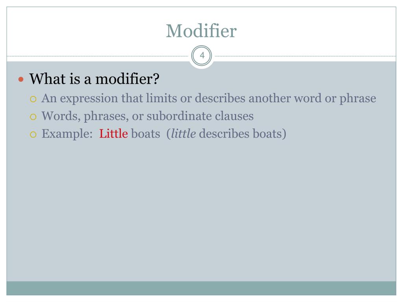Viewport: 403px width, 302px height.
Task: Click the word modifier? in the heading
Action: click(x=128, y=79)
